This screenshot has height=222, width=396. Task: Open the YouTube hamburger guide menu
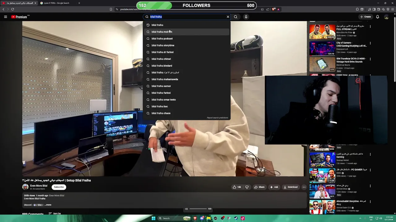6,17
